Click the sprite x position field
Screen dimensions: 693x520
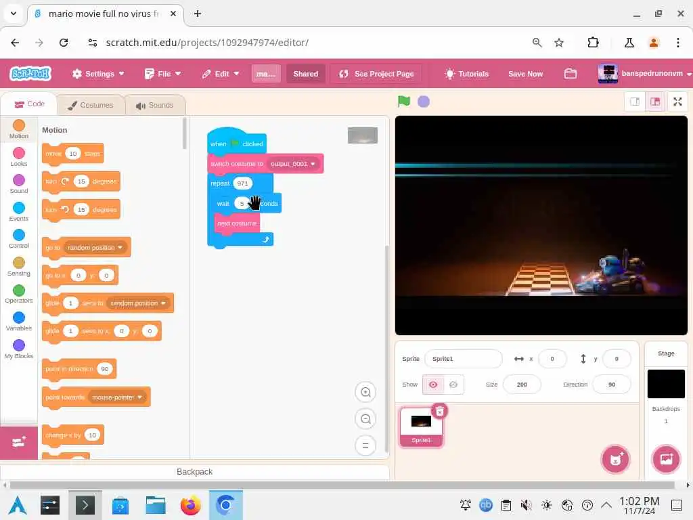pyautogui.click(x=552, y=359)
